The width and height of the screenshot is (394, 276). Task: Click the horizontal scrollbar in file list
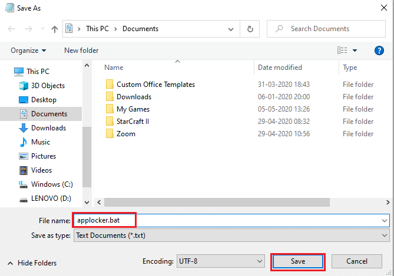point(217,203)
